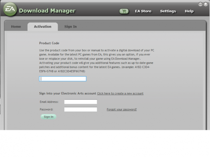Open the Help menu
Screen dimensions: 210x157
[x=189, y=11]
